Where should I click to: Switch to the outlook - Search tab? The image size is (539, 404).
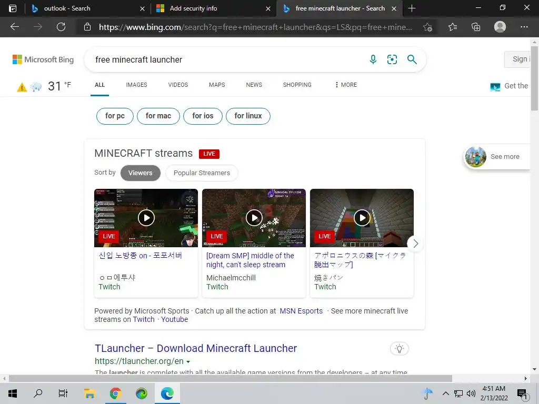[x=67, y=8]
